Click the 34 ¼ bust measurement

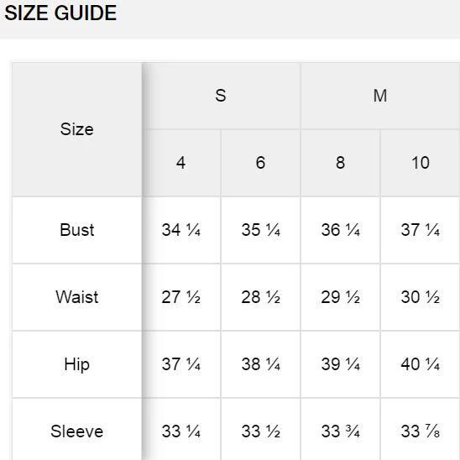pos(181,230)
